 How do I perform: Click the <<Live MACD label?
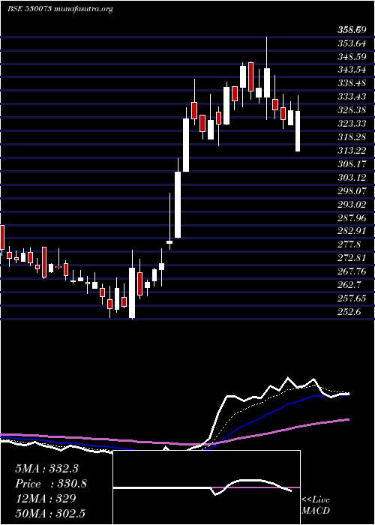(x=316, y=505)
